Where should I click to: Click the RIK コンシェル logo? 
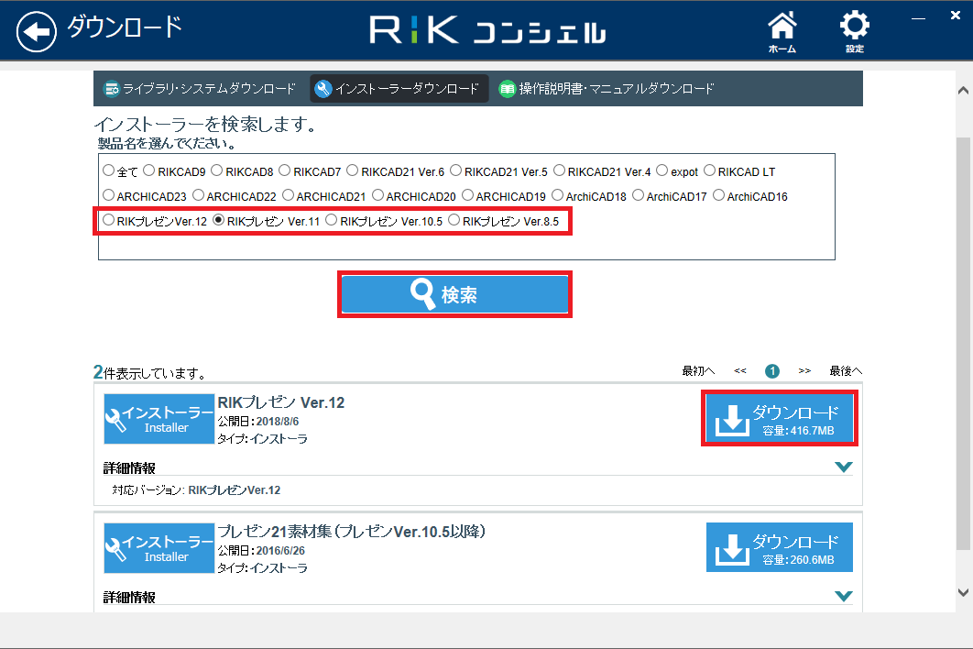(487, 30)
